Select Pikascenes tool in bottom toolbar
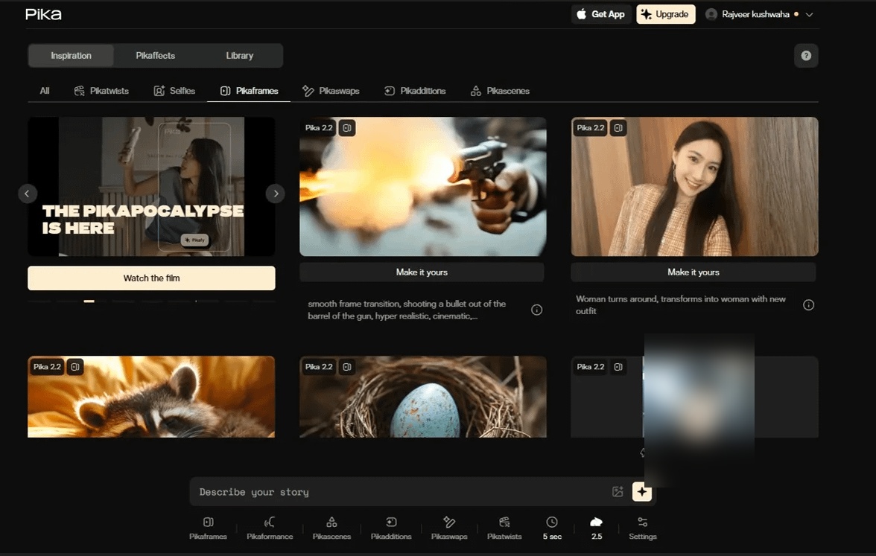Viewport: 876px width, 556px height. tap(331, 528)
